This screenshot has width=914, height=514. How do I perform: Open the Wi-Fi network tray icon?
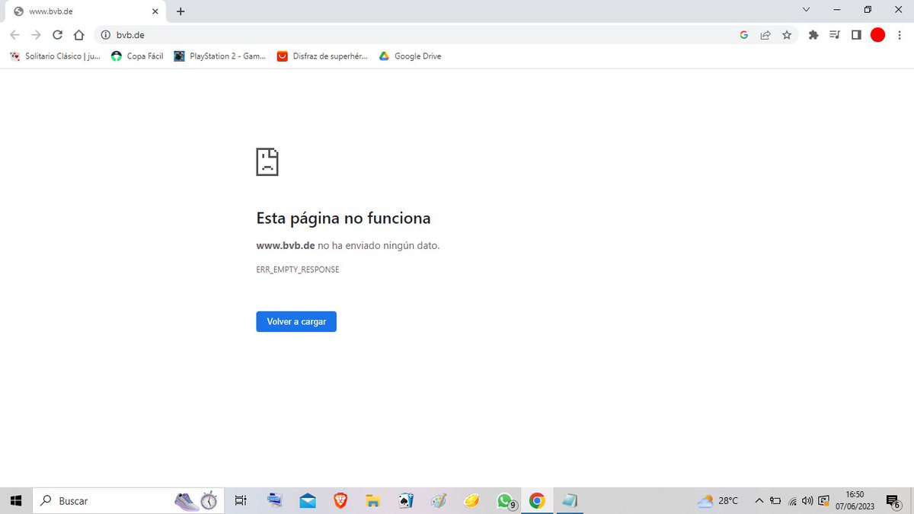pos(792,500)
